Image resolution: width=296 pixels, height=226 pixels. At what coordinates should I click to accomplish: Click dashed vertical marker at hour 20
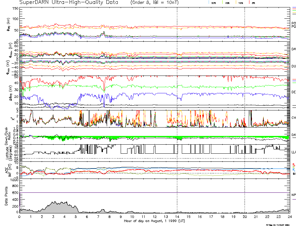[245, 97]
